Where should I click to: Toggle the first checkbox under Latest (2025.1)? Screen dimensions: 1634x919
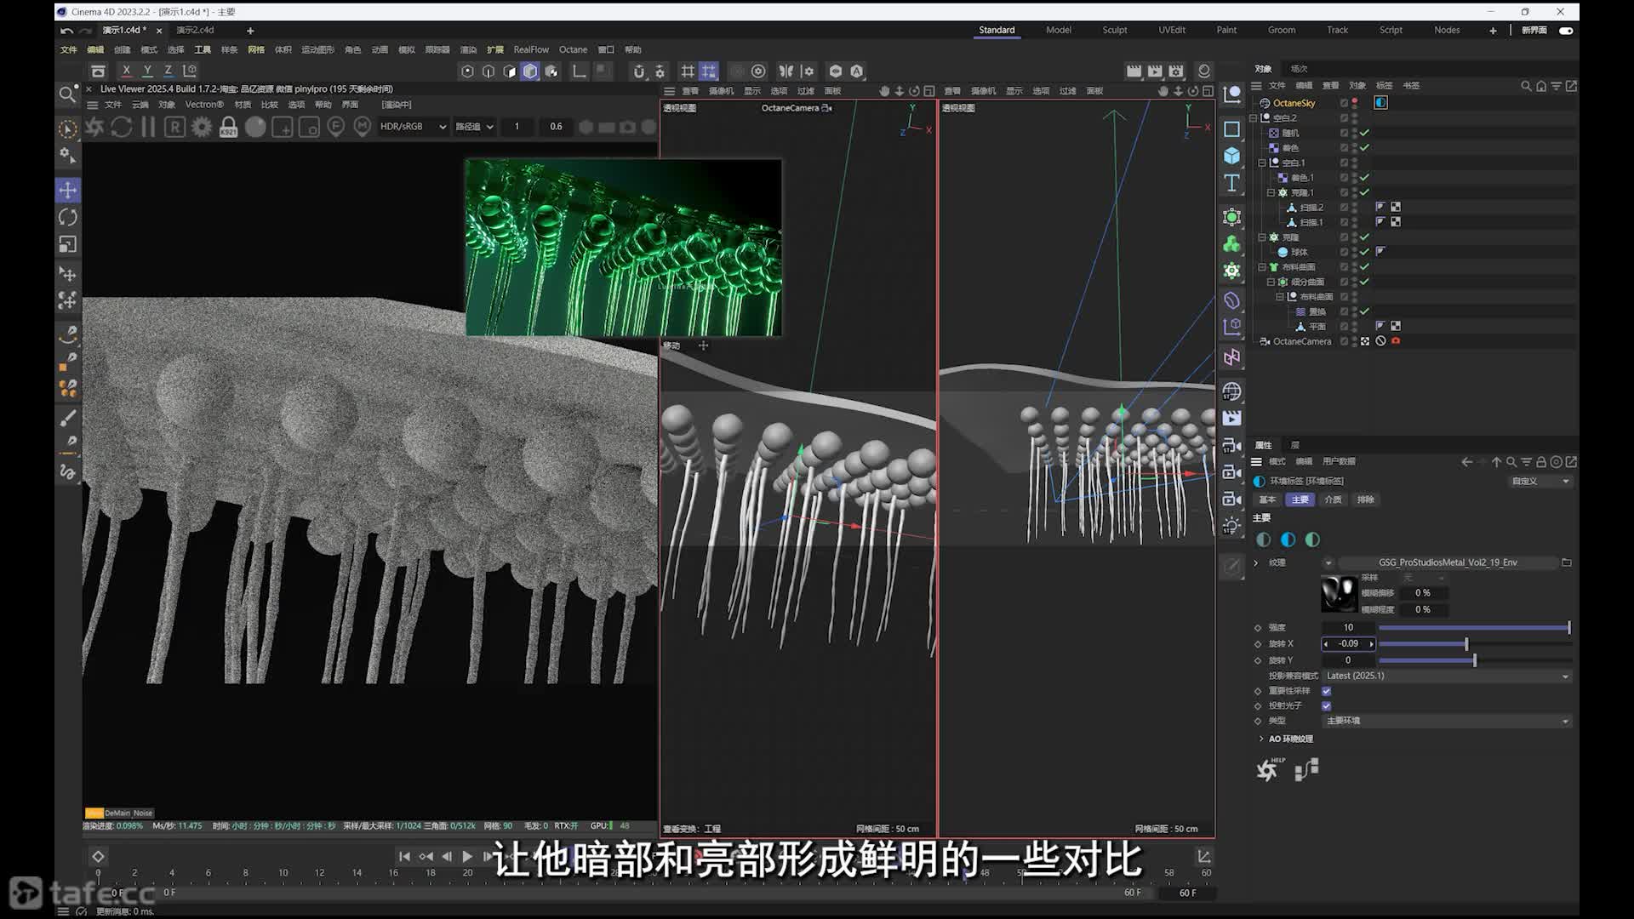[x=1326, y=691]
